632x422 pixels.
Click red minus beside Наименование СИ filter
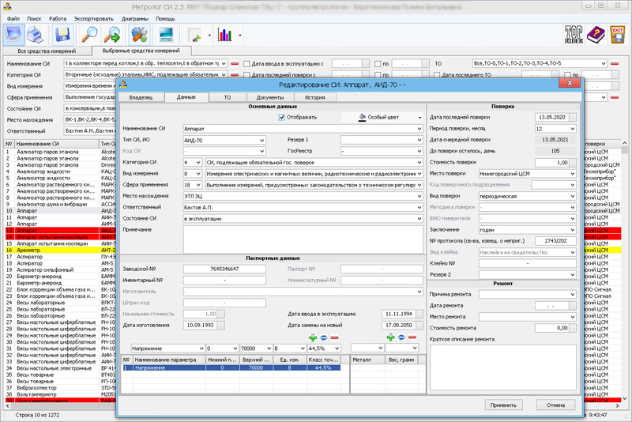click(235, 62)
